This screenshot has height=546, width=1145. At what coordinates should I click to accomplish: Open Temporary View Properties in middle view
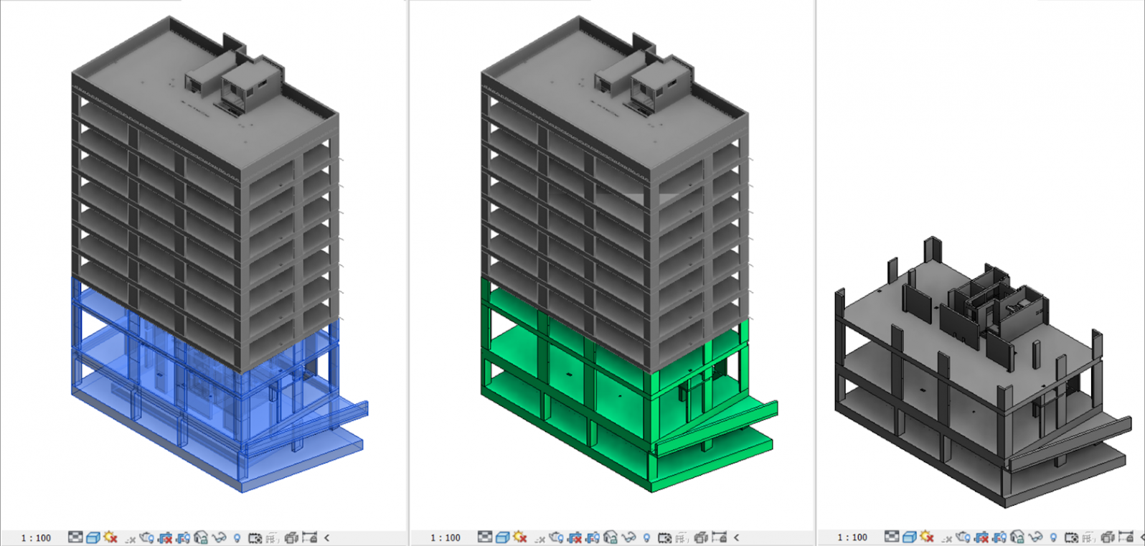[x=665, y=537]
